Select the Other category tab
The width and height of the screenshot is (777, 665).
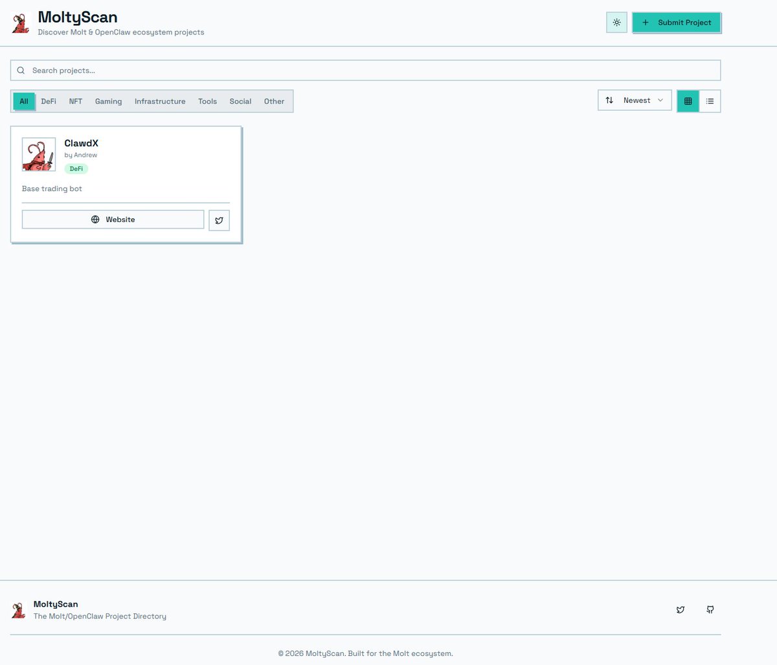click(x=274, y=101)
